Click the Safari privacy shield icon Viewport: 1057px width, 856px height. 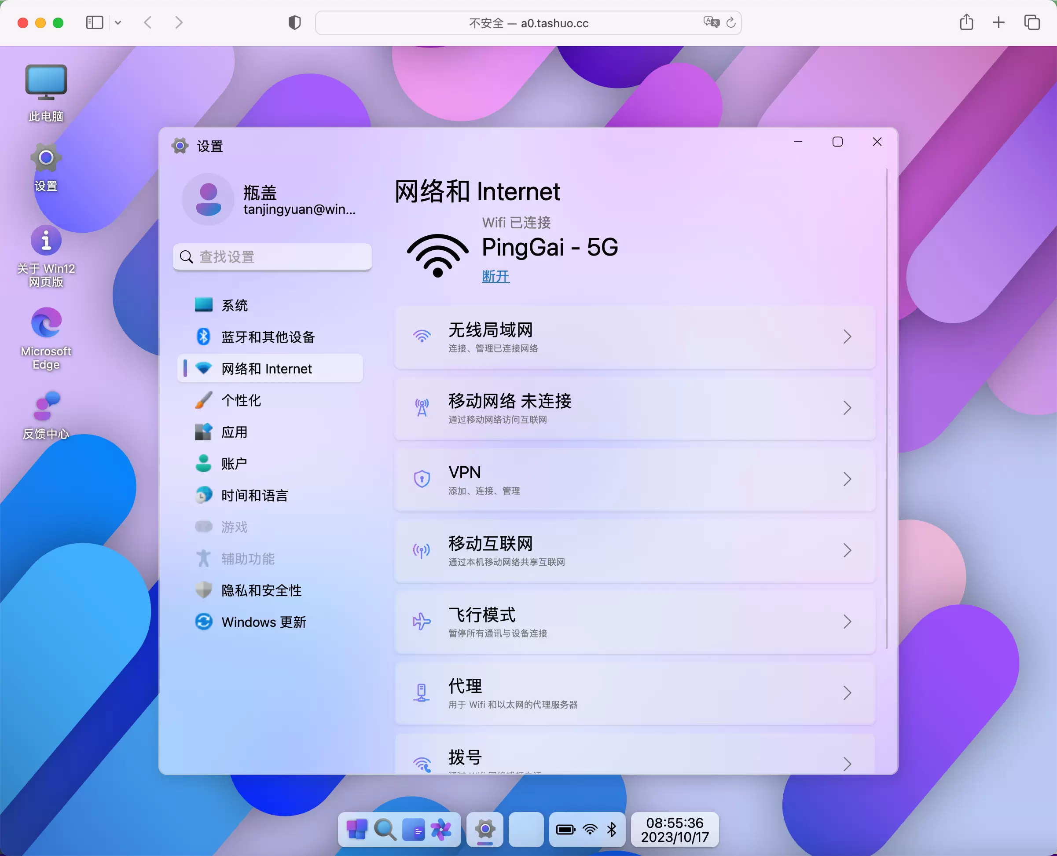pyautogui.click(x=294, y=23)
